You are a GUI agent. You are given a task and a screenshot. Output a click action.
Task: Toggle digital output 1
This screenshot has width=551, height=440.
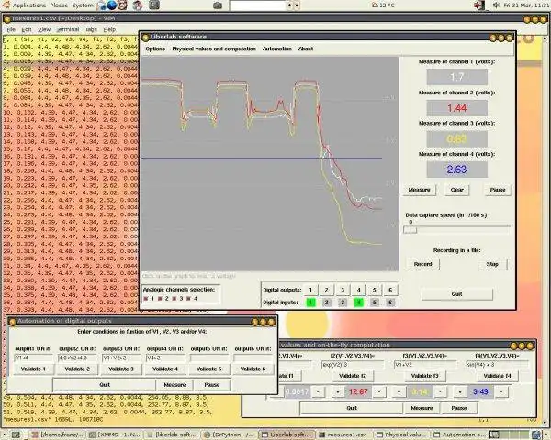click(310, 290)
